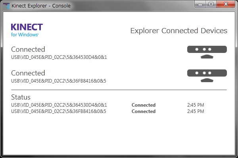
Task: Click the first Kinect sensor icon
Action: pos(207,52)
